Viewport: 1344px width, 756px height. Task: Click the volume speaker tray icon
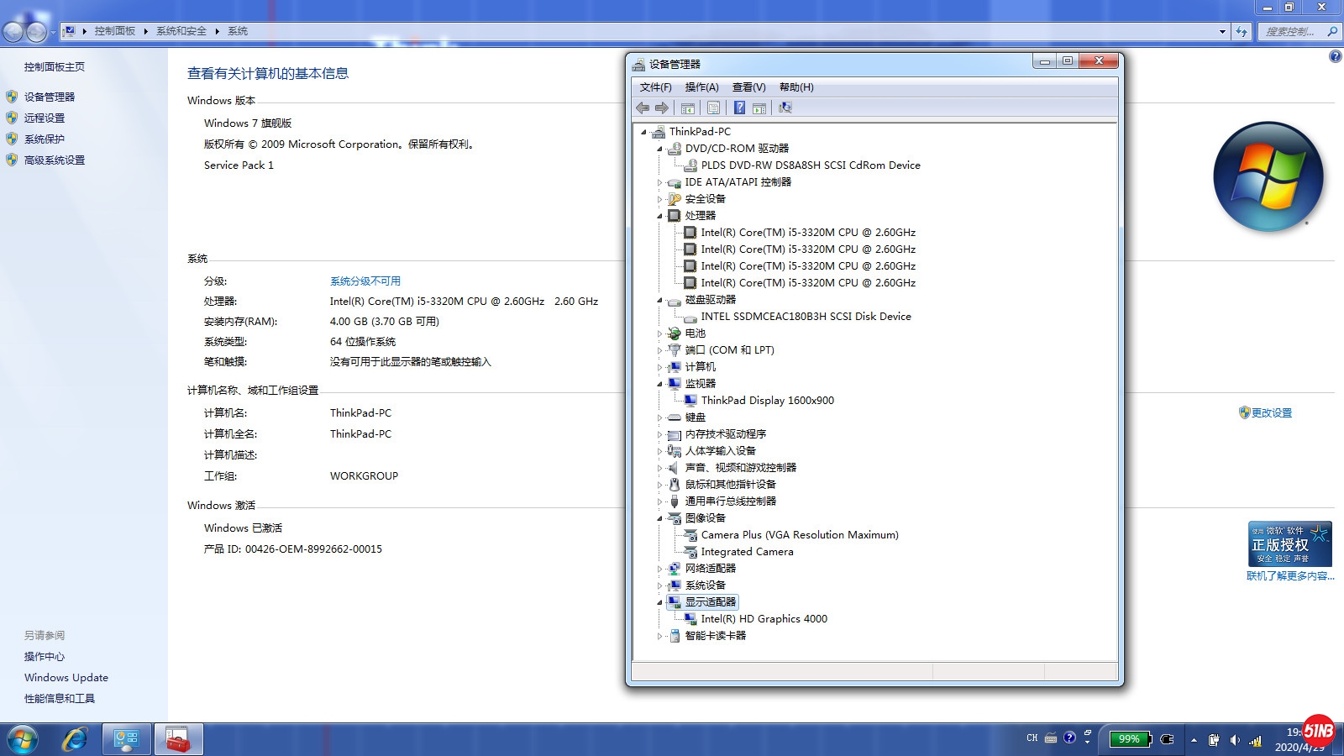tap(1234, 740)
